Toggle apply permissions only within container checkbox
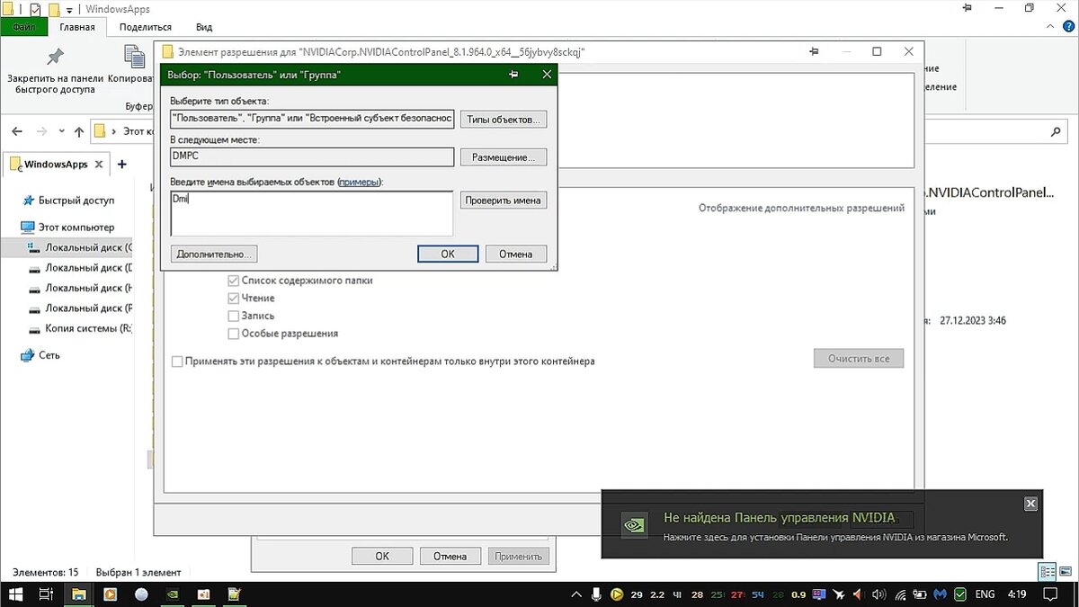Screen dimensions: 1079x607 click(x=177, y=362)
